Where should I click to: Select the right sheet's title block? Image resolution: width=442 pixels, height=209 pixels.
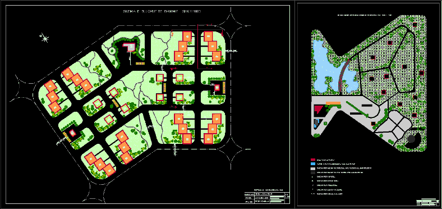click(x=427, y=202)
